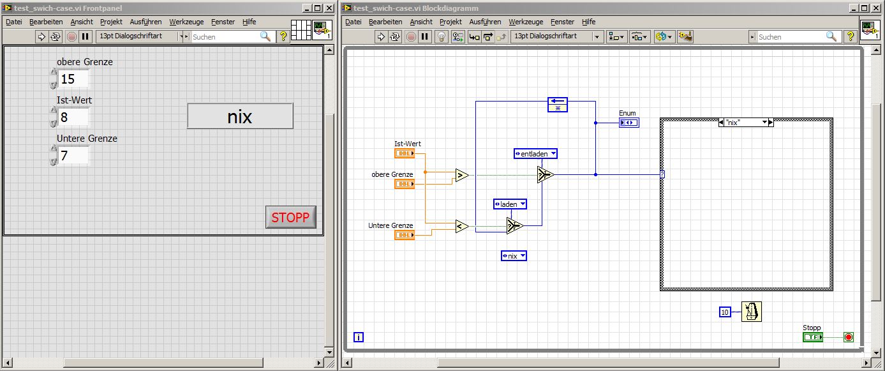Screen dimensions: 885x371
Task: Click the Retain Wire Values icon
Action: [457, 37]
